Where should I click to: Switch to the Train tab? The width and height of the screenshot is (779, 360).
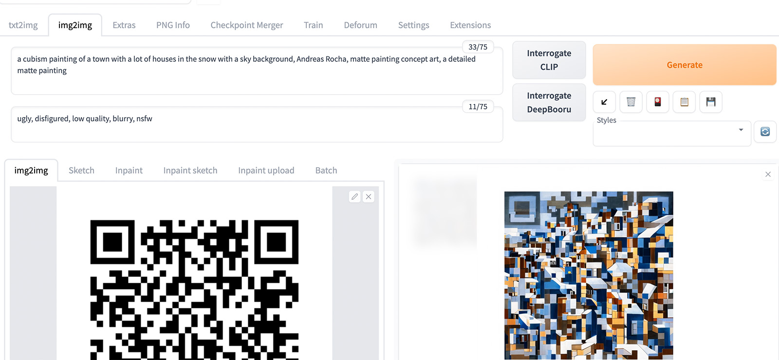pyautogui.click(x=314, y=25)
